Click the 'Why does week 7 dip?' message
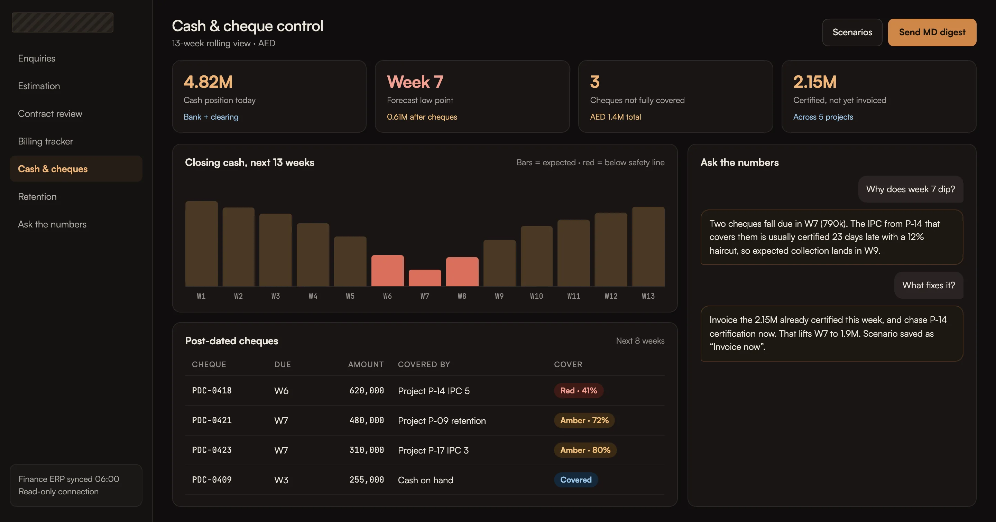This screenshot has height=522, width=996. (911, 189)
